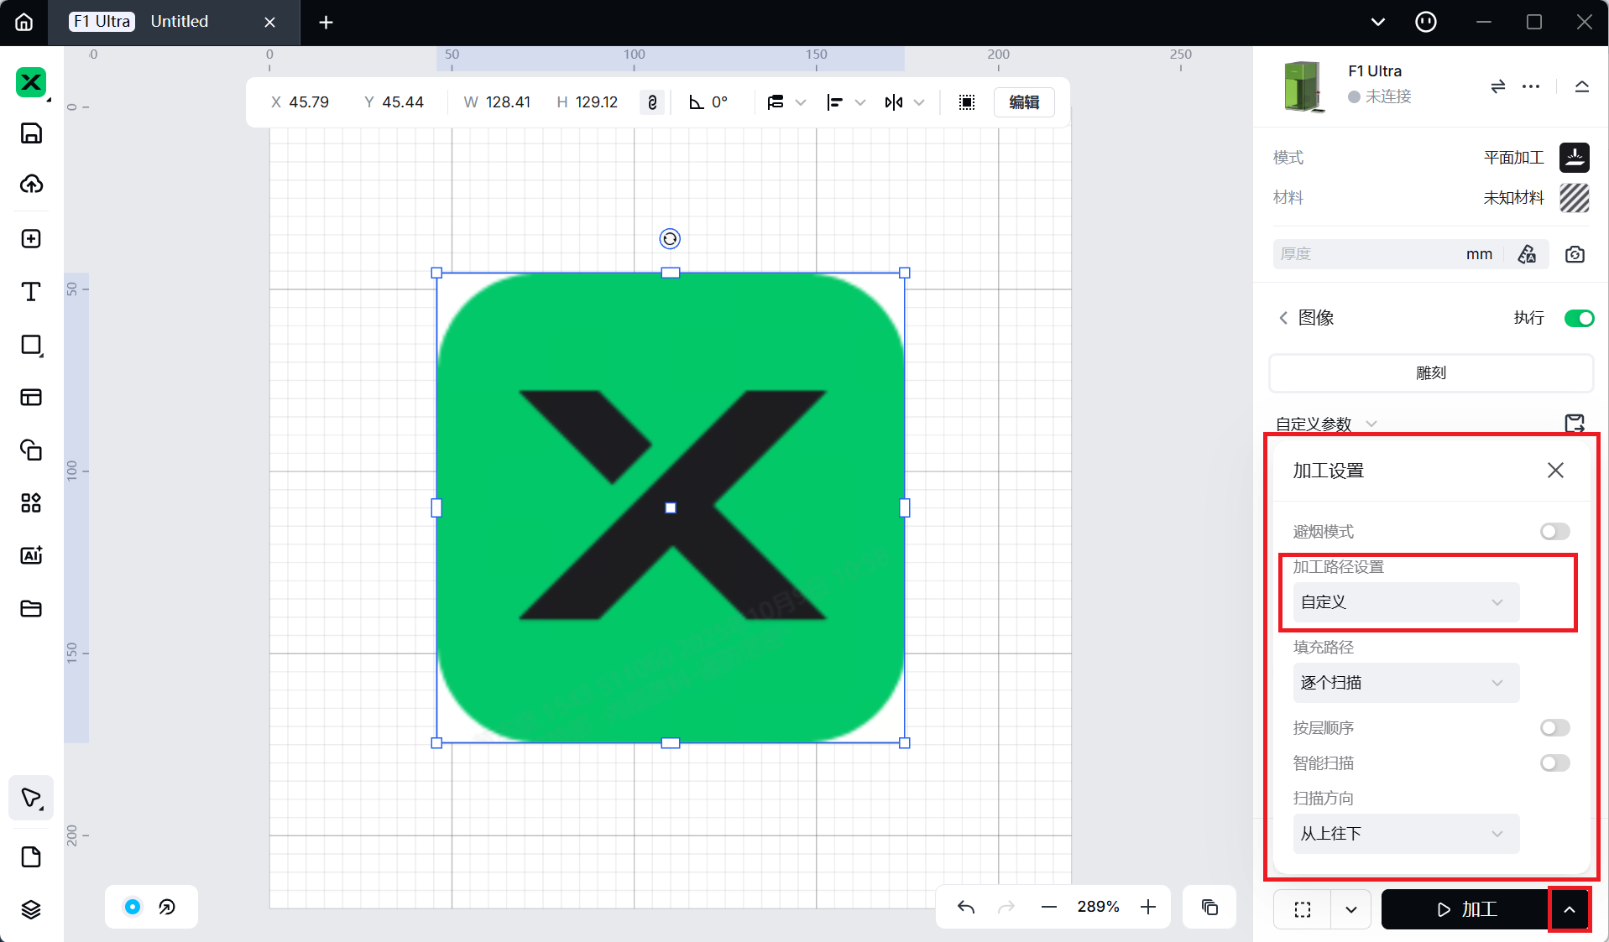Click the camera capture icon
Screen dimensions: 1609x942
point(1575,254)
